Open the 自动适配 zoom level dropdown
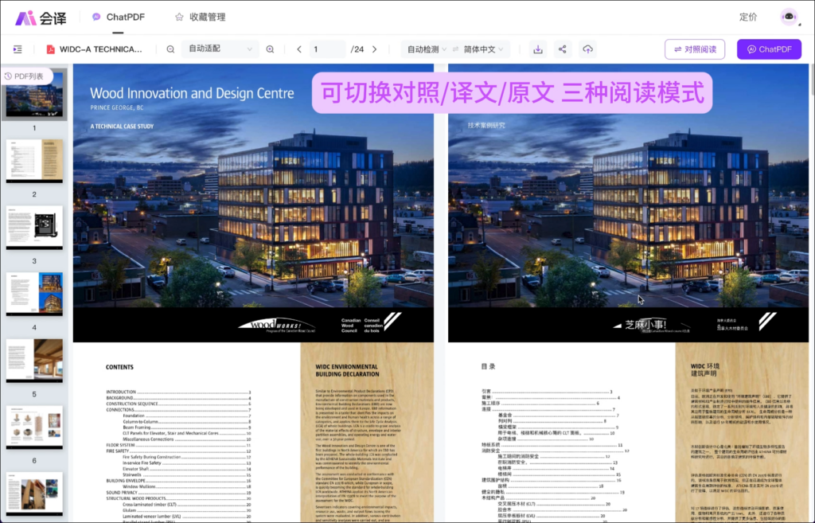The image size is (815, 523). coord(220,49)
